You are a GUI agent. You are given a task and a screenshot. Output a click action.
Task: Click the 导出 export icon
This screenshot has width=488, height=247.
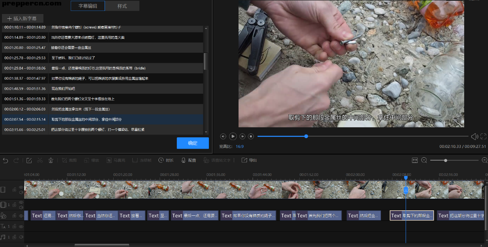coord(249,160)
